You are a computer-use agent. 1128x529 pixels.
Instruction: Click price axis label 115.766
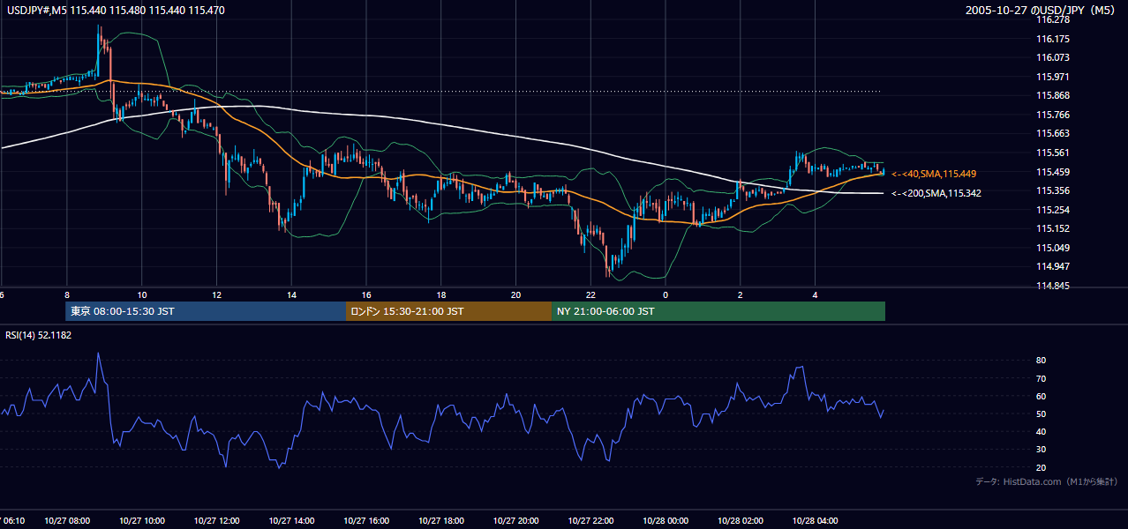[1054, 115]
